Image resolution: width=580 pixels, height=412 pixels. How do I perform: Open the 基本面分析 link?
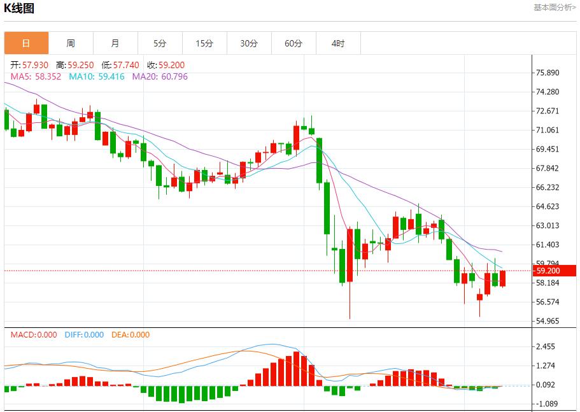(554, 8)
